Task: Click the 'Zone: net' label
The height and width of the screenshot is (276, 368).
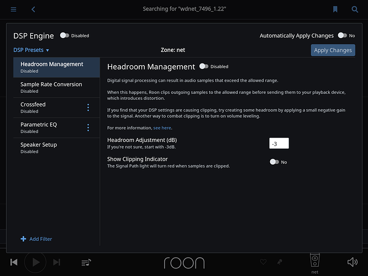Action: [173, 50]
